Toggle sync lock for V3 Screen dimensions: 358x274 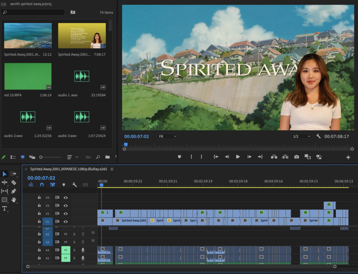point(57,205)
